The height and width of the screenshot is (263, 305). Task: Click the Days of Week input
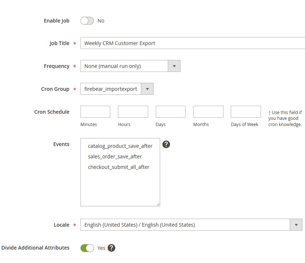tap(246, 112)
